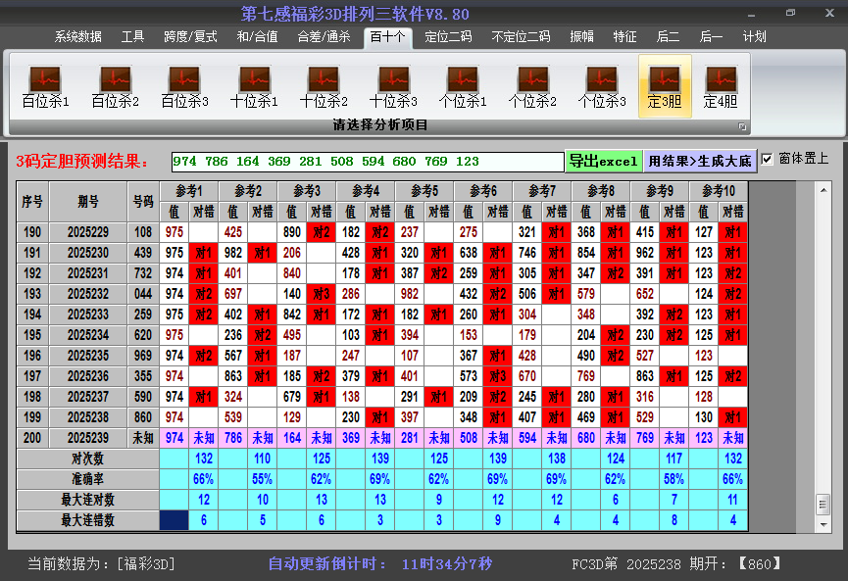Click the 百位杀1 analysis icon
Image resolution: width=848 pixels, height=581 pixels.
click(x=45, y=86)
